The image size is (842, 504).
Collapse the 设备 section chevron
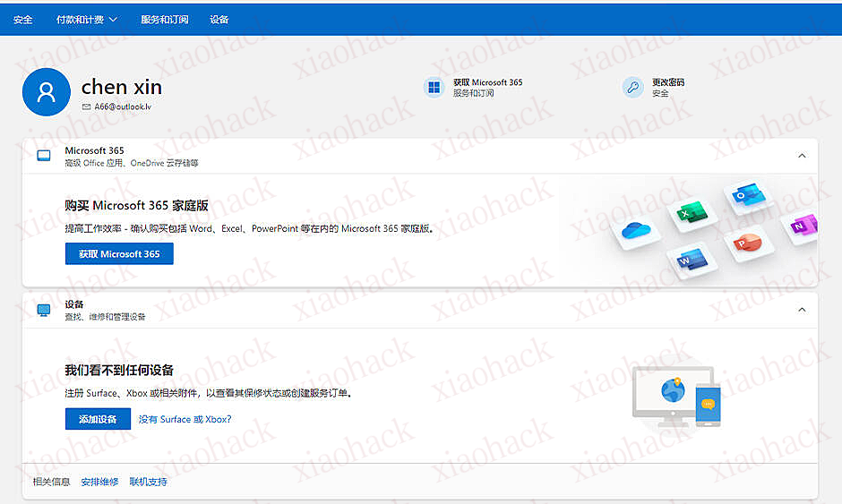click(x=802, y=310)
